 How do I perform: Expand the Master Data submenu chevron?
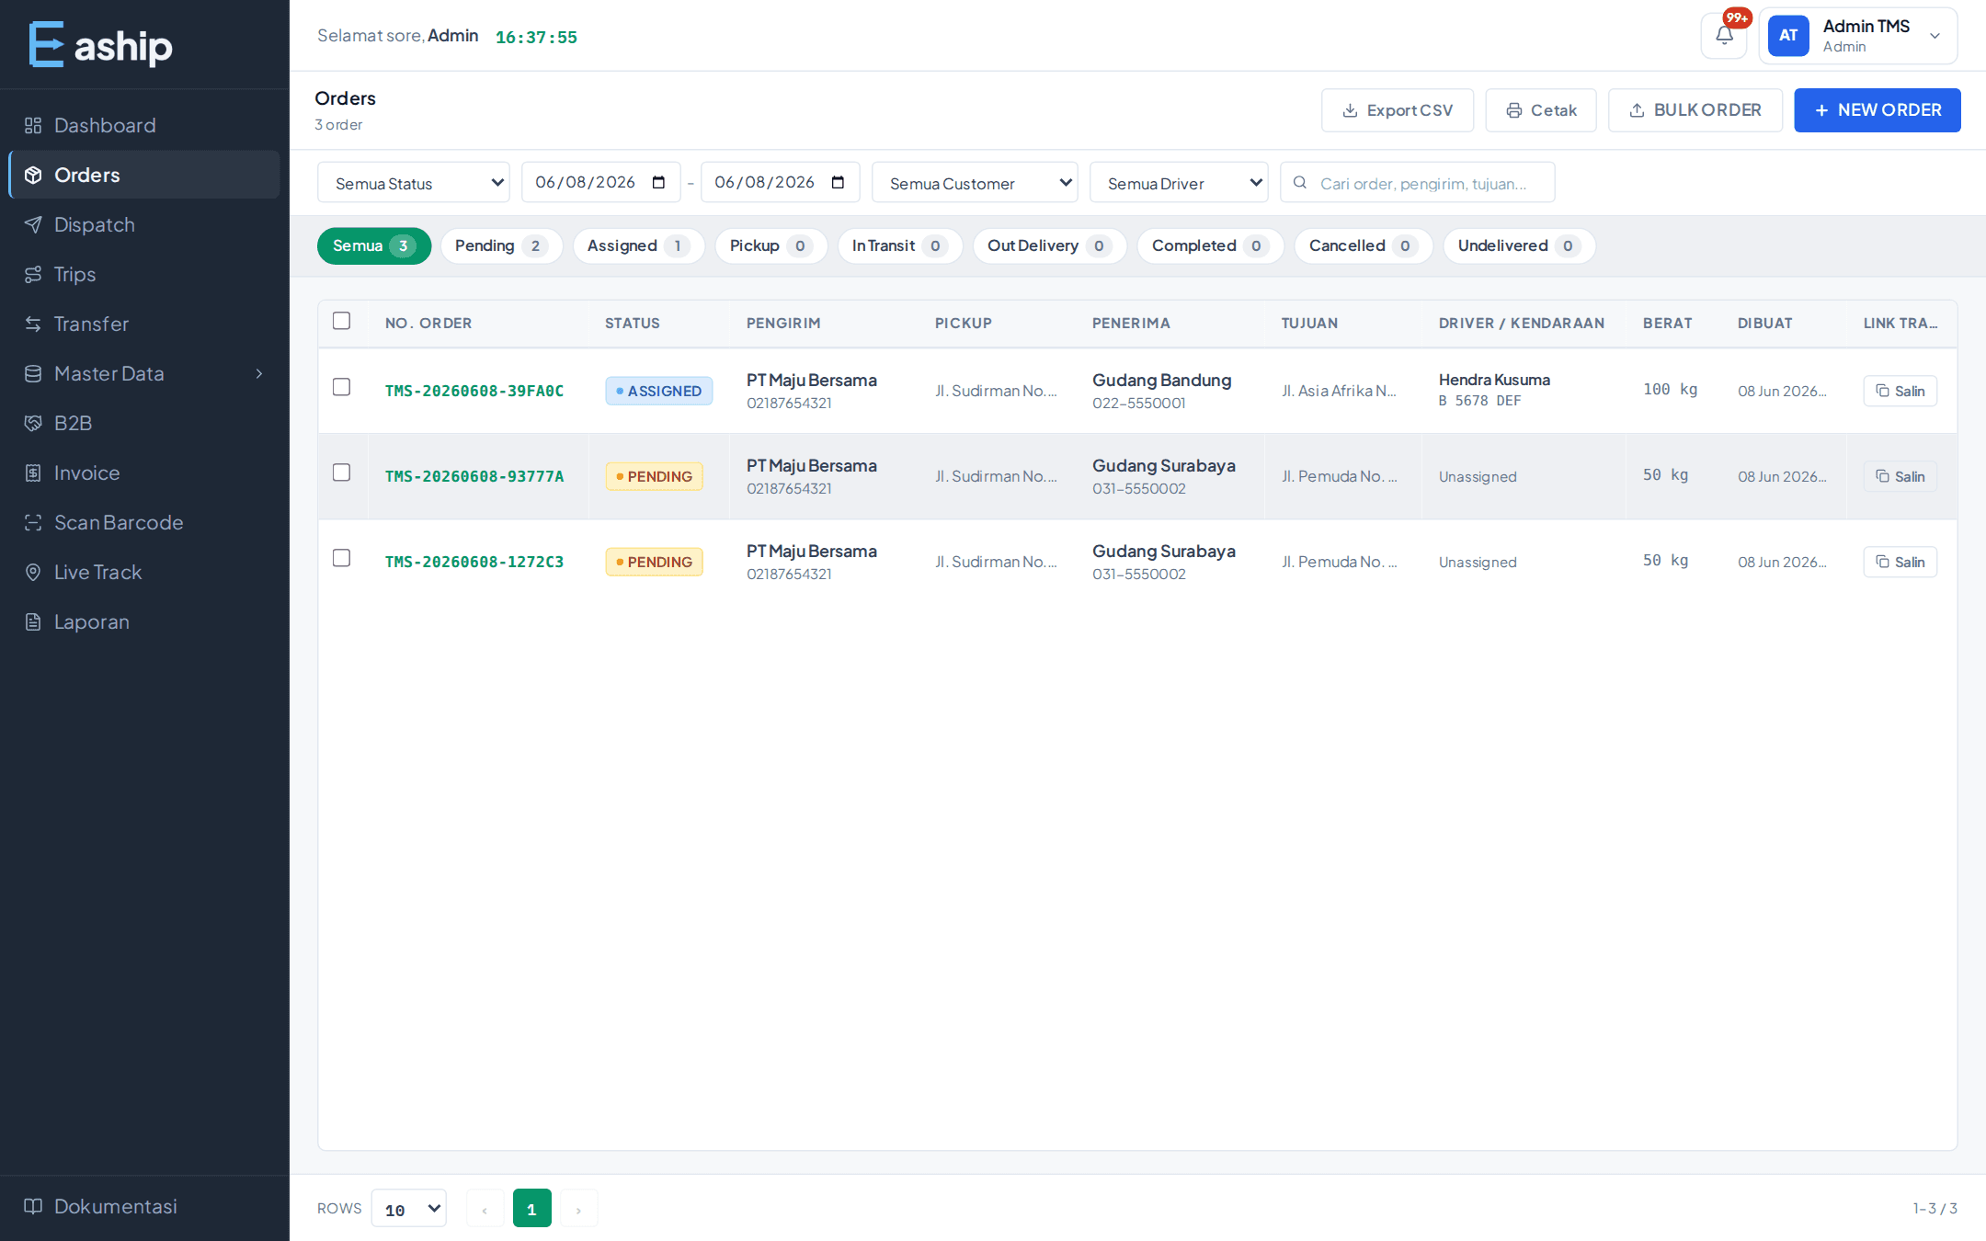259,373
